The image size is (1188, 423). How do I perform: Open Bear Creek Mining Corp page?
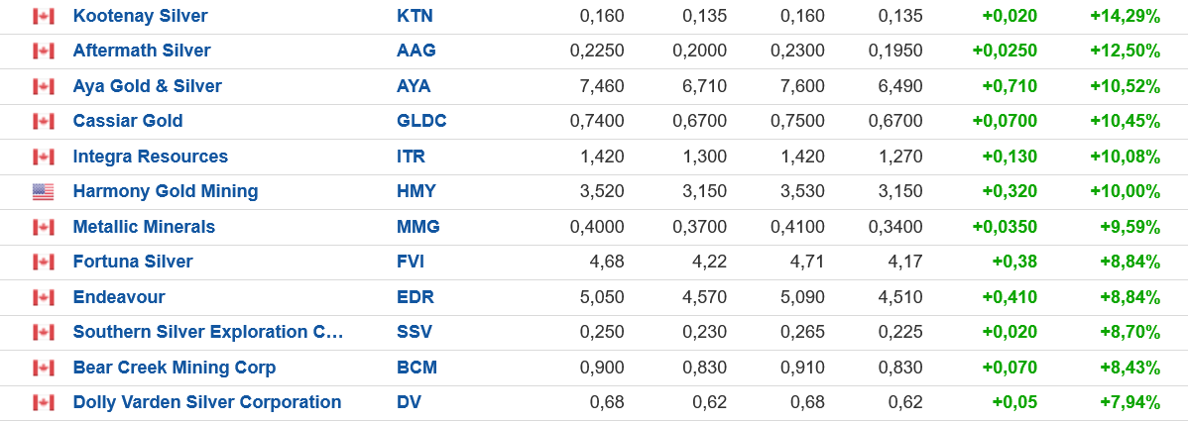coord(175,368)
